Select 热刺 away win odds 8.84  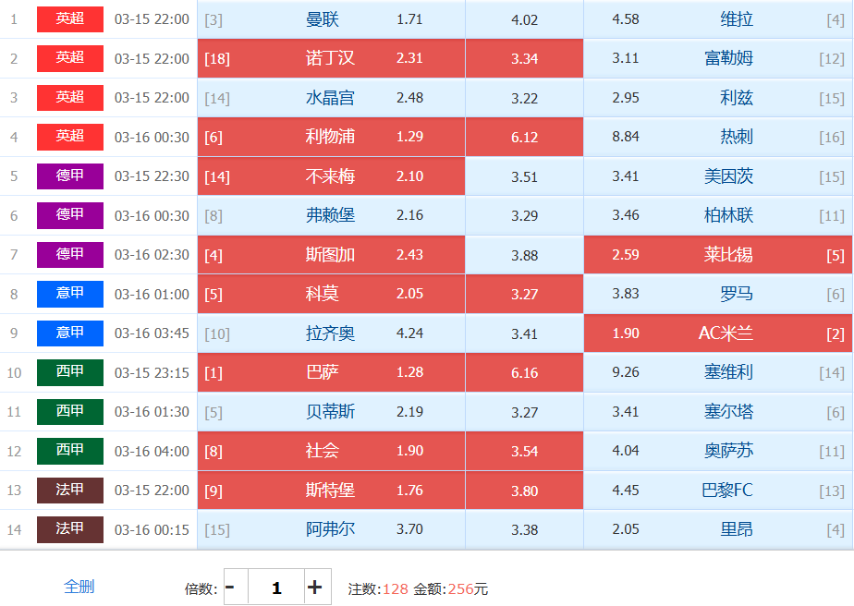(717, 137)
